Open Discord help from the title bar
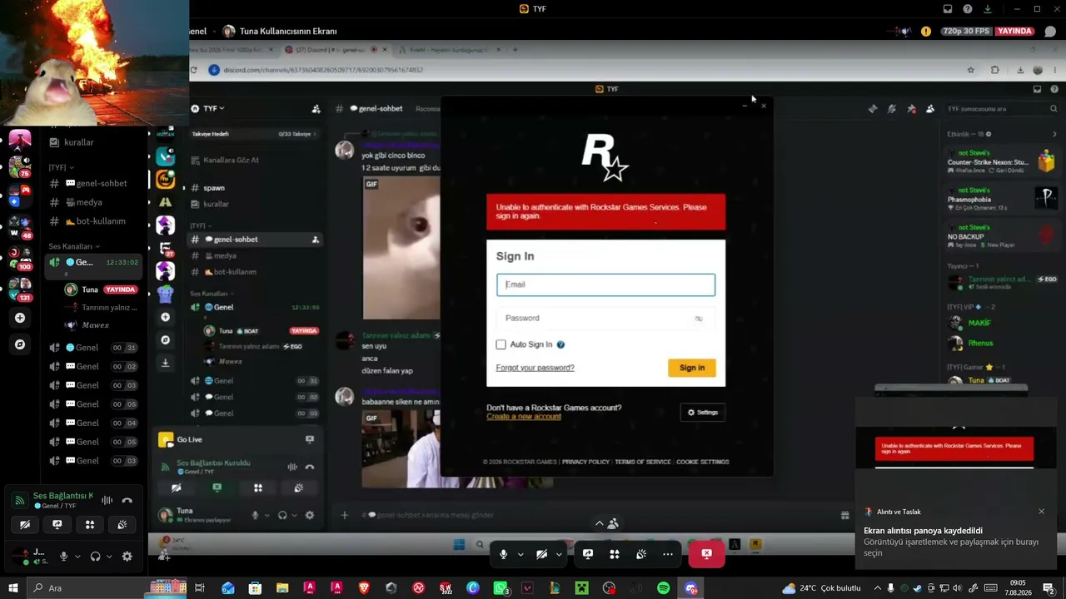 pyautogui.click(x=968, y=9)
